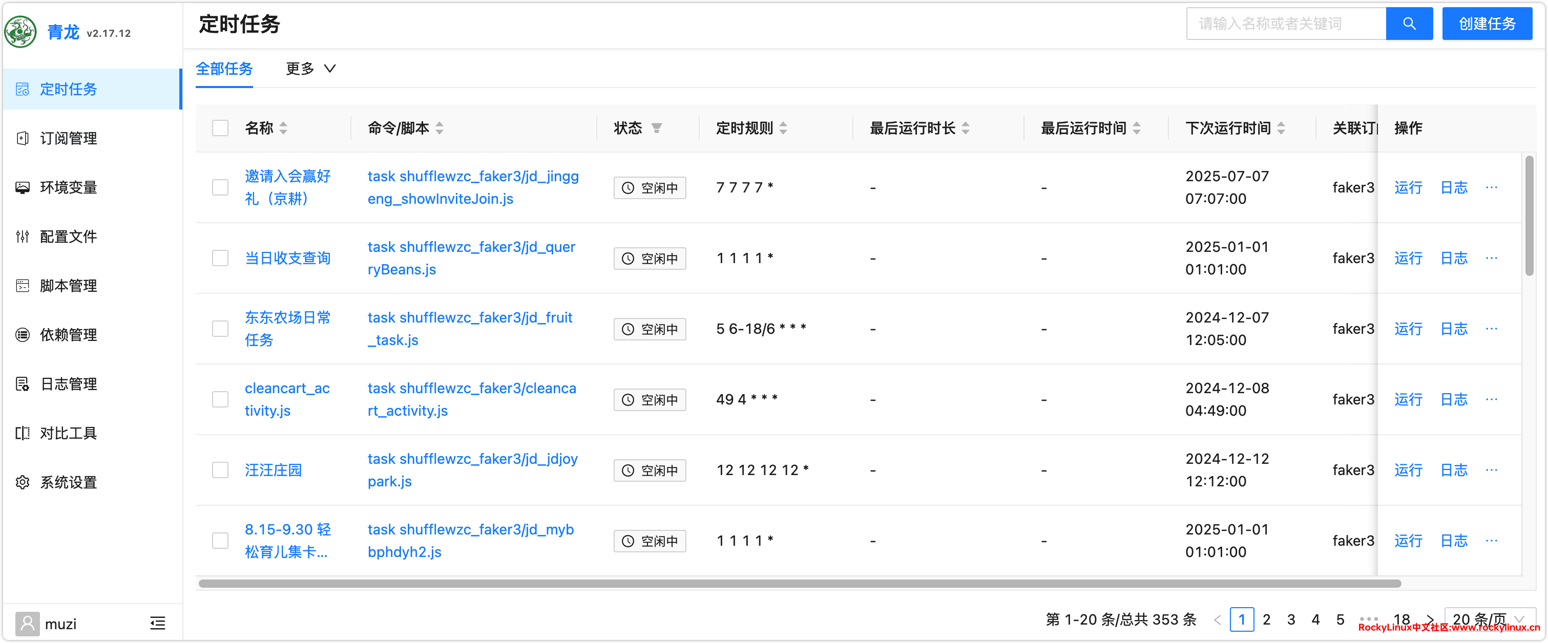The image size is (1548, 643).
Task: Open more actions for 东东农场日常任务 row
Action: (1491, 328)
